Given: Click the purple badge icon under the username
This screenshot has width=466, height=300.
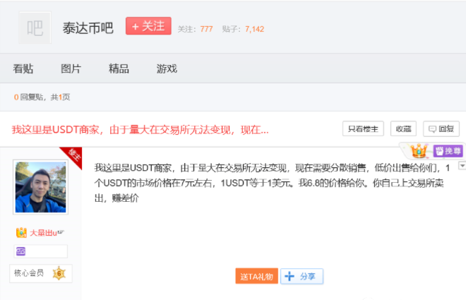Looking at the screenshot, I should click(x=20, y=251).
